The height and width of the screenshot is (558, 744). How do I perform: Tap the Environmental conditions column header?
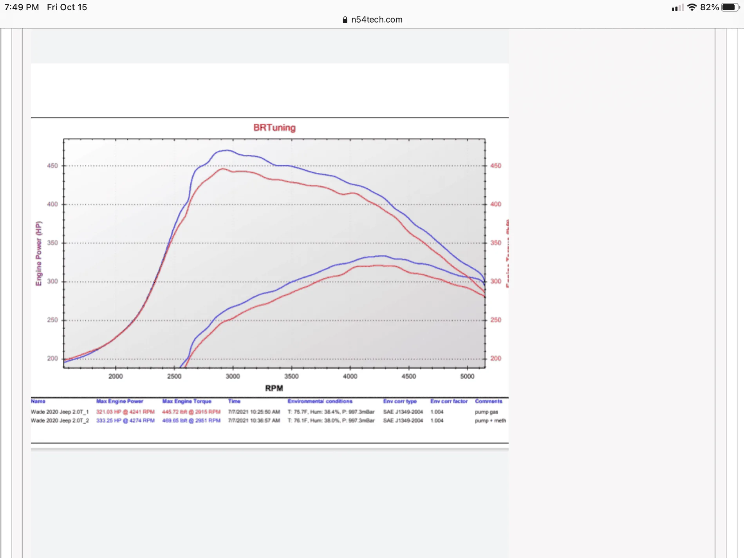320,401
